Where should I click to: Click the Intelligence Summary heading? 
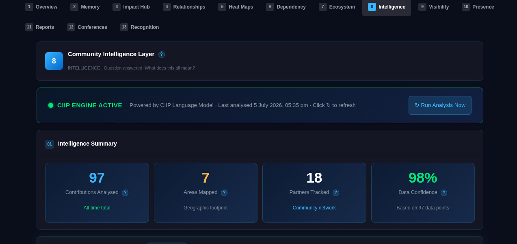pyautogui.click(x=87, y=144)
